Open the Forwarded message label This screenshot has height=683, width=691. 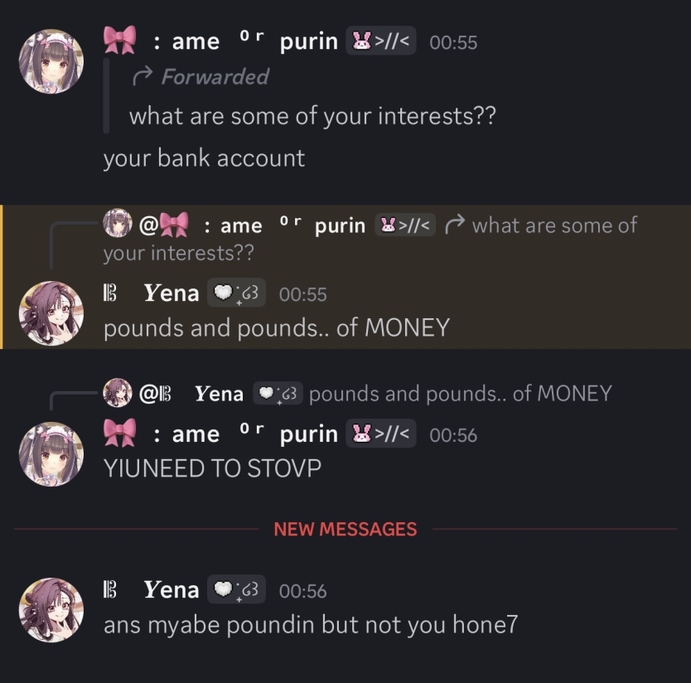click(215, 77)
